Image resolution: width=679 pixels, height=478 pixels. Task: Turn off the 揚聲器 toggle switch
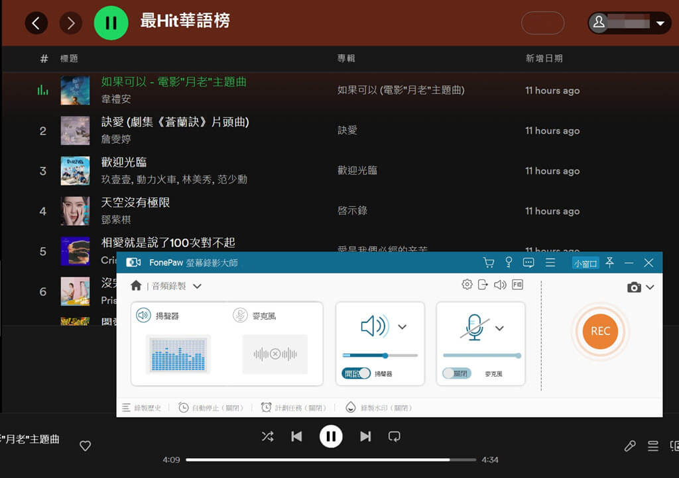click(x=356, y=373)
